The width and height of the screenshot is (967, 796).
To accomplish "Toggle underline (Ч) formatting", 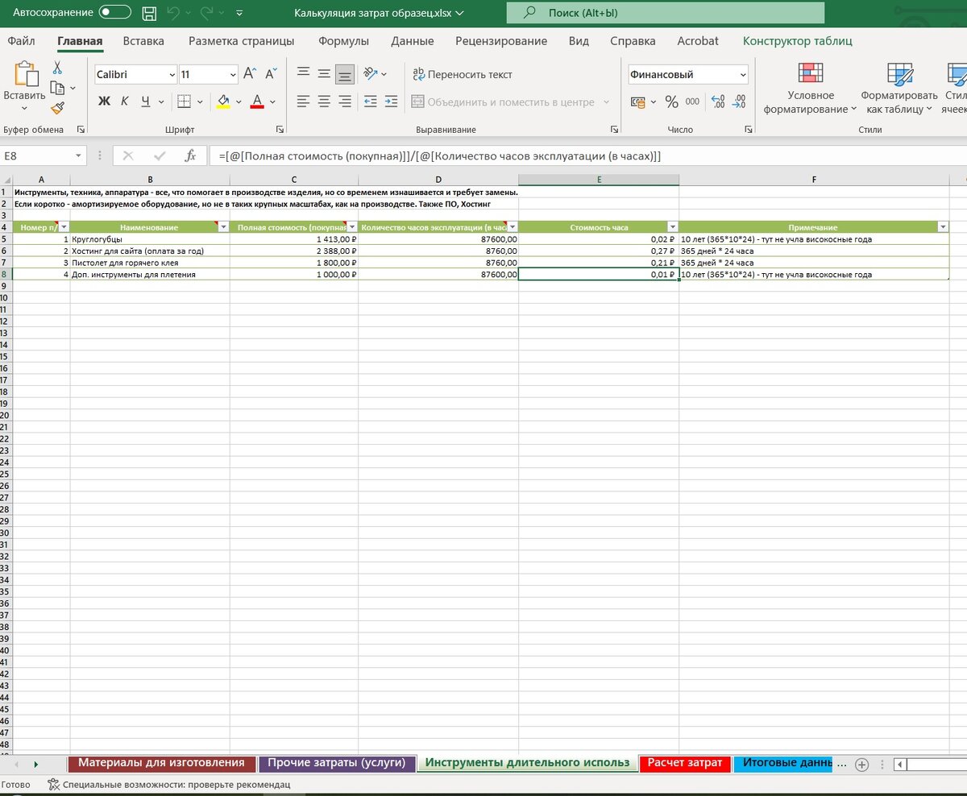I will pos(146,102).
